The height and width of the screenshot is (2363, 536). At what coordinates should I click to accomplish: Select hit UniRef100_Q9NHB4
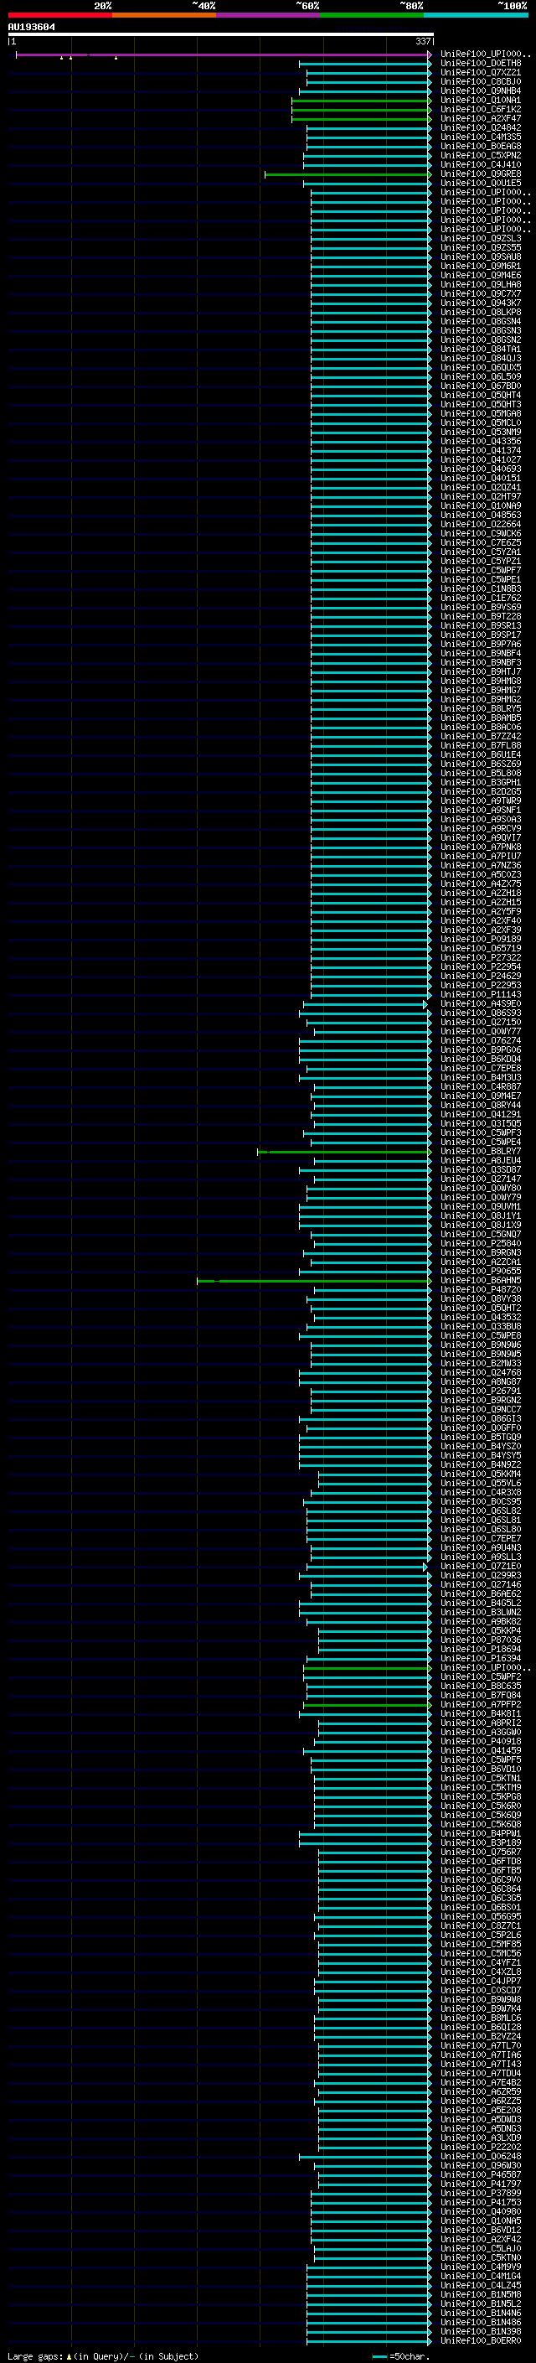[481, 91]
